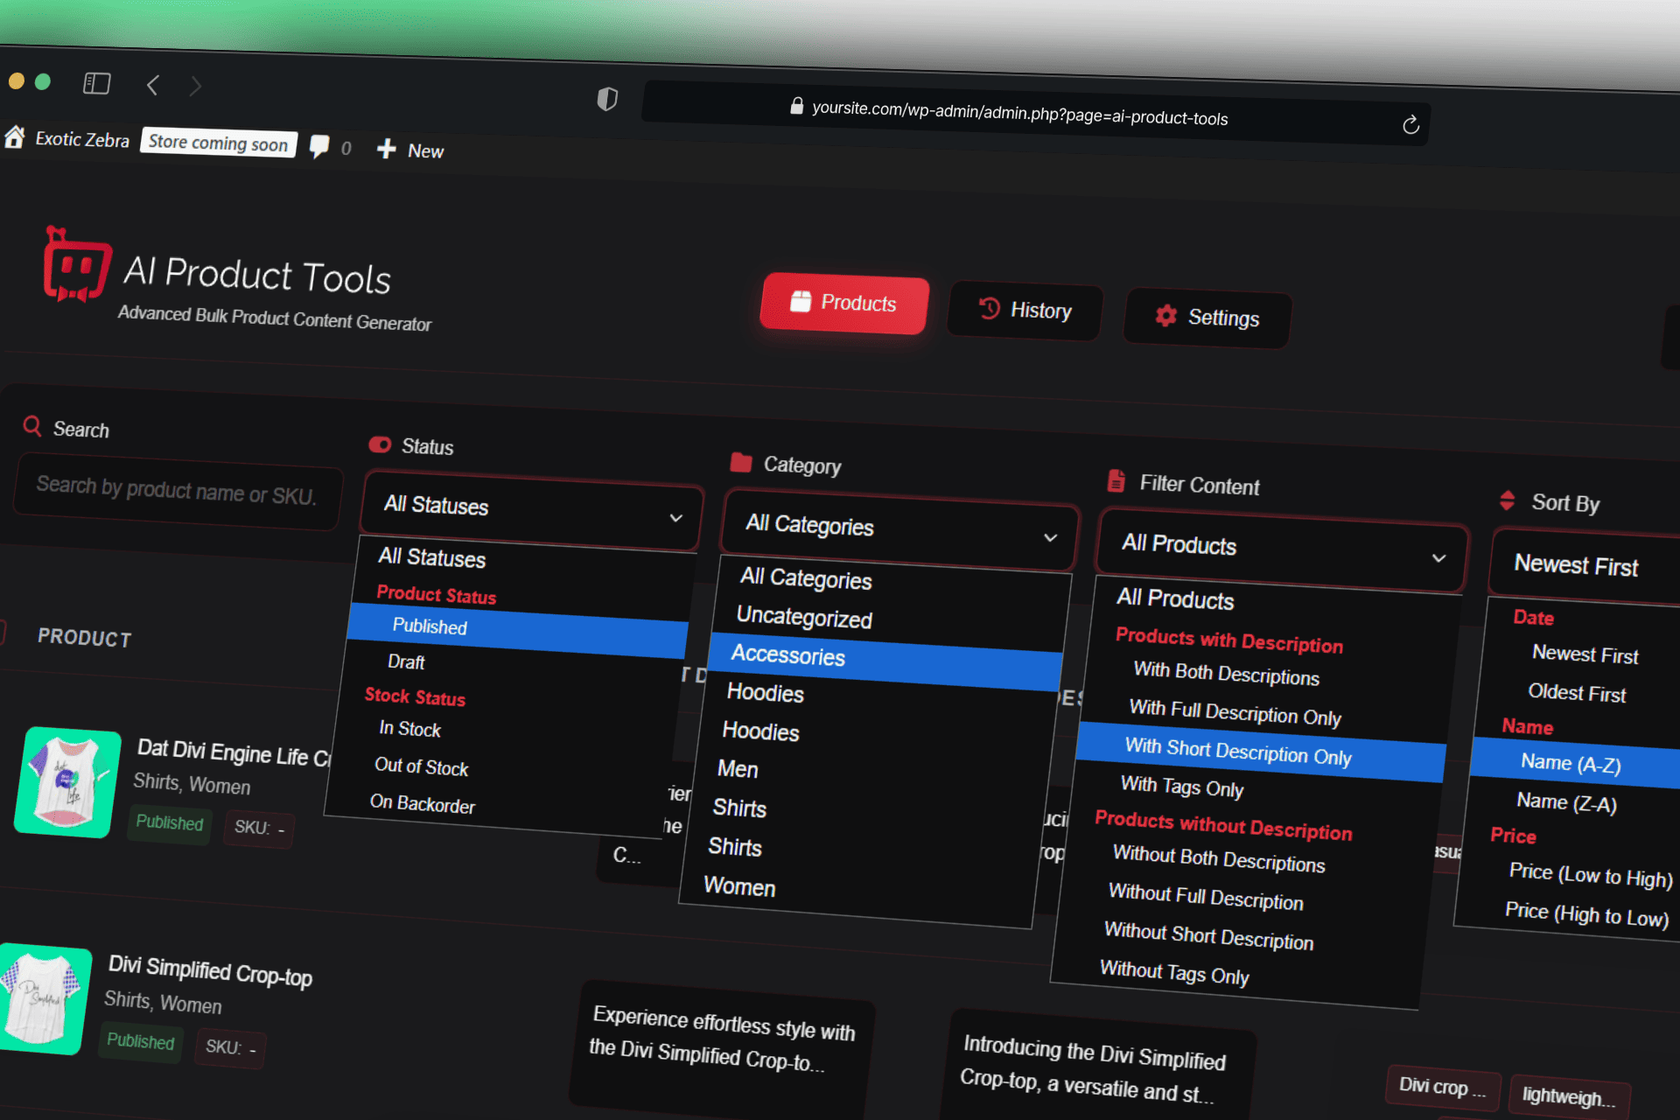Click the Store coming soon badge

[x=218, y=143]
